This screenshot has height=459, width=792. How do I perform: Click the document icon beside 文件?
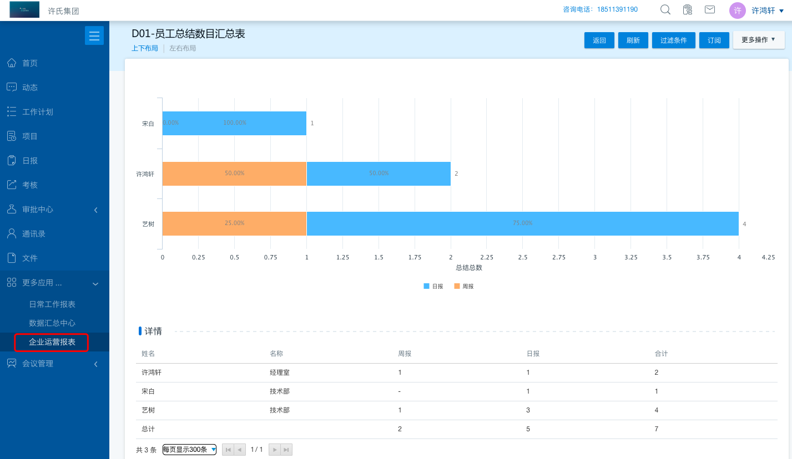click(11, 258)
